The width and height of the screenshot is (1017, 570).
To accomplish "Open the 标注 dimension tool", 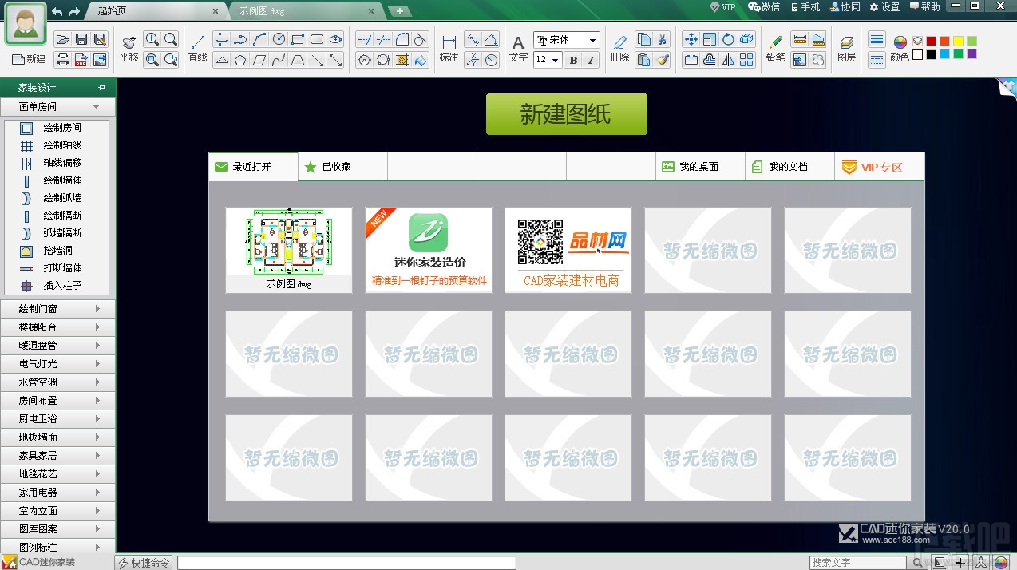I will click(x=448, y=48).
